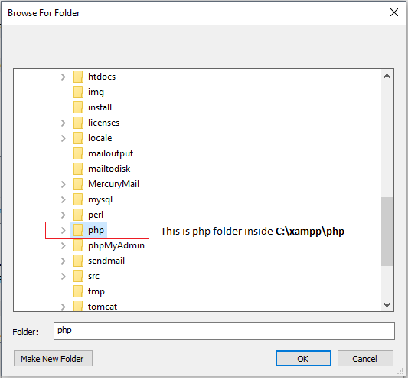408x378 pixels.
Task: Expand the MercuryMail folder node
Action: 64,184
